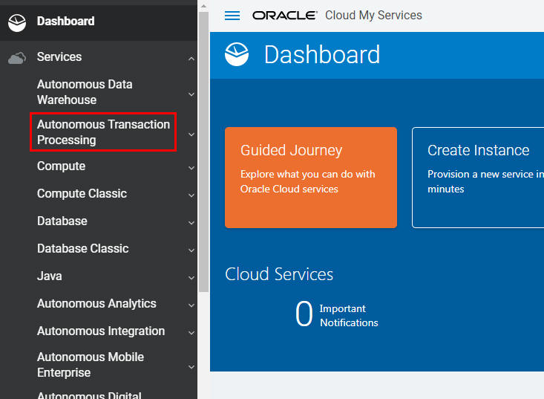544x399 pixels.
Task: Expand Autonomous Data Warehouse chevron
Action: click(191, 94)
